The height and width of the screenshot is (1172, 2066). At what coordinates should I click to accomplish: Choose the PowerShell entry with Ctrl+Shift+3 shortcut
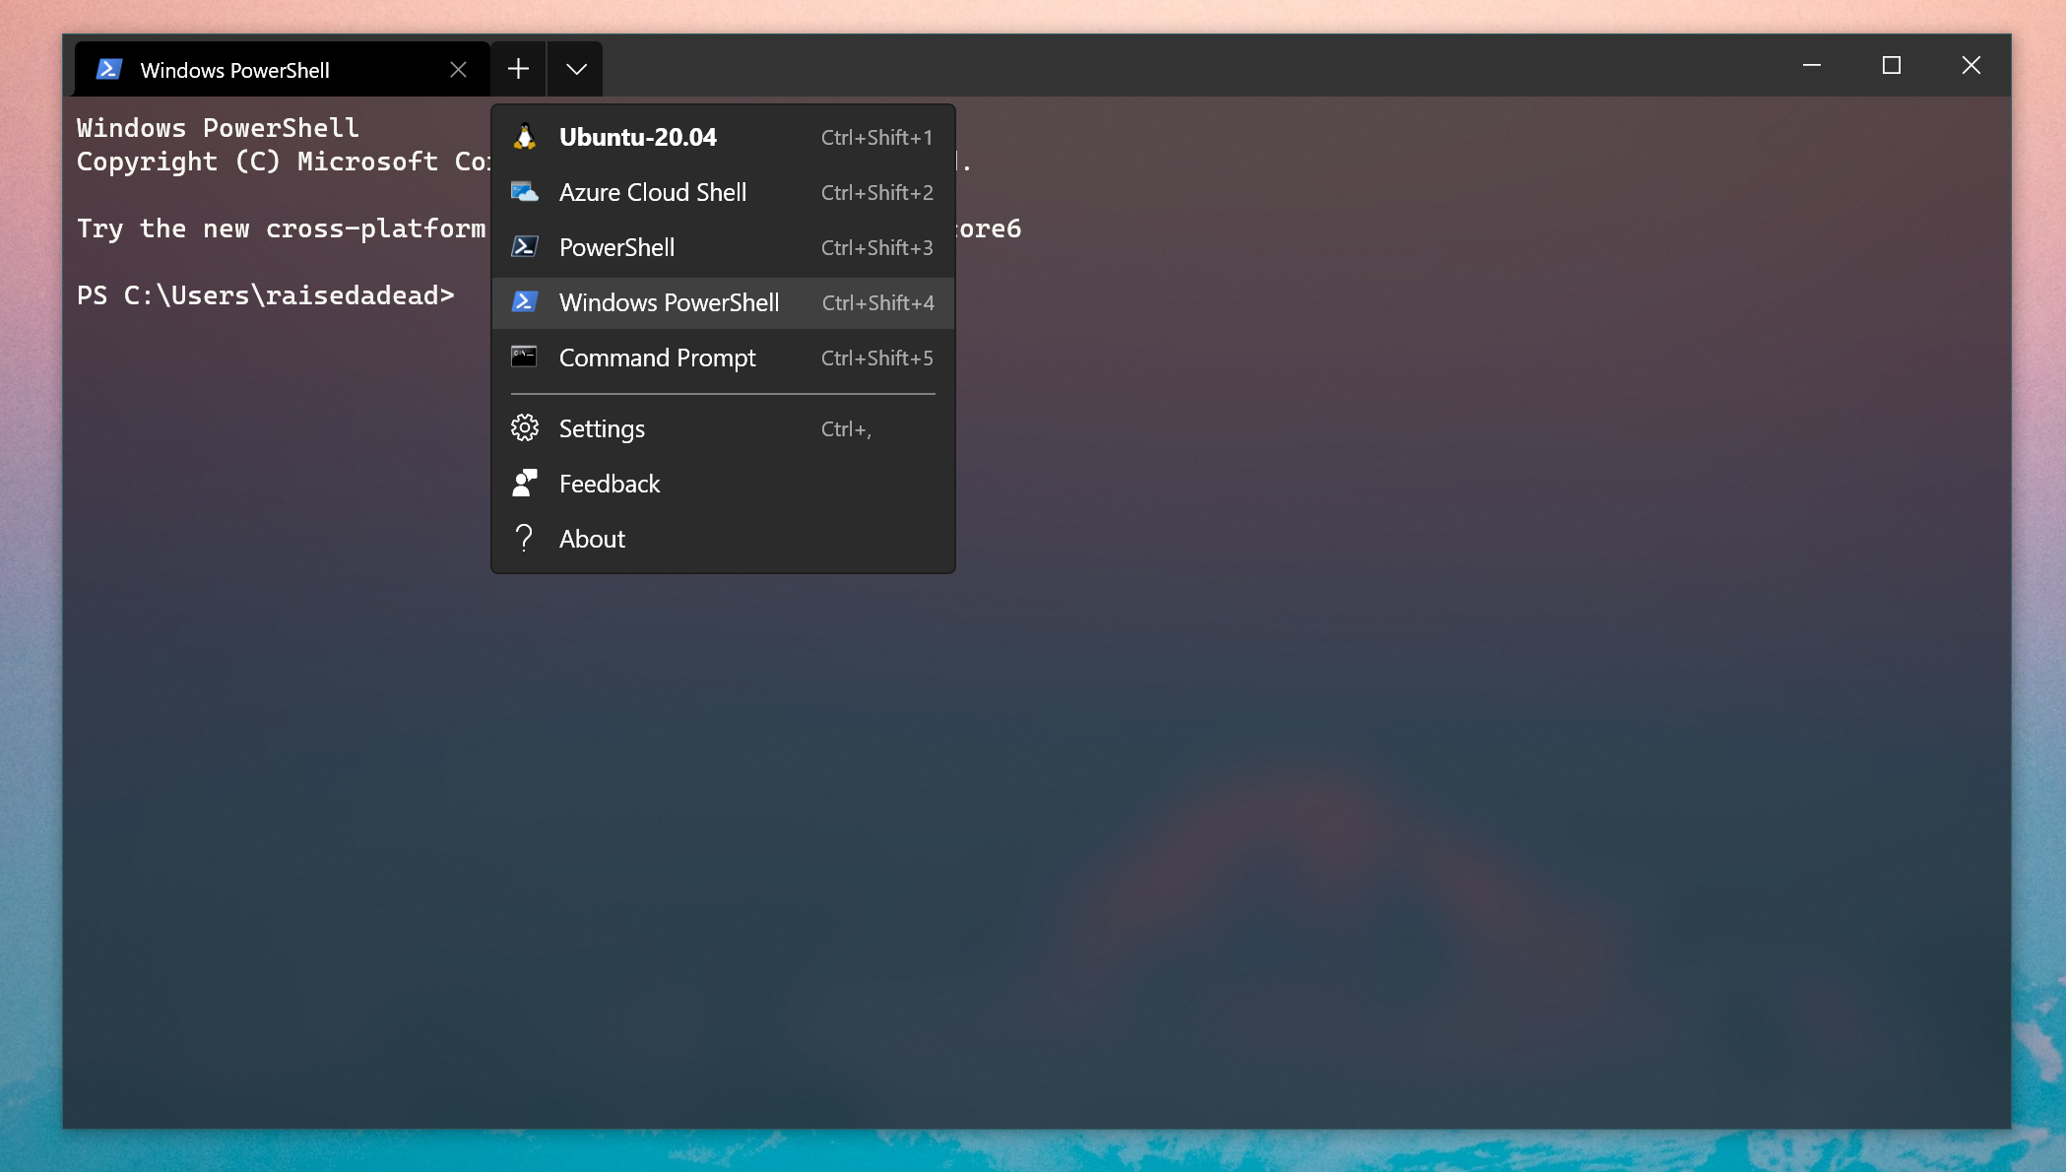(x=723, y=247)
